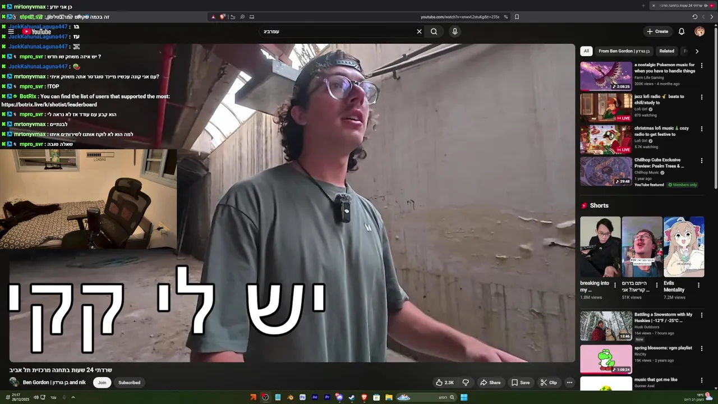Open After Effects from the taskbar

[315, 397]
